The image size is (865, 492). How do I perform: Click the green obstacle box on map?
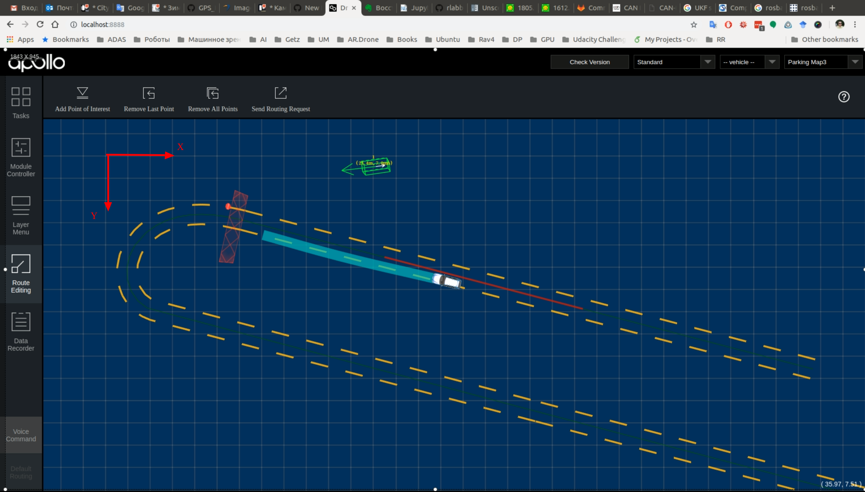pos(376,166)
